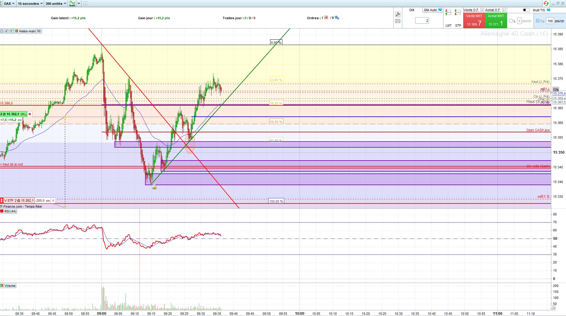Screen dimensions: 566x316
Task: Select the STP stop order icon
Action: click(458, 13)
